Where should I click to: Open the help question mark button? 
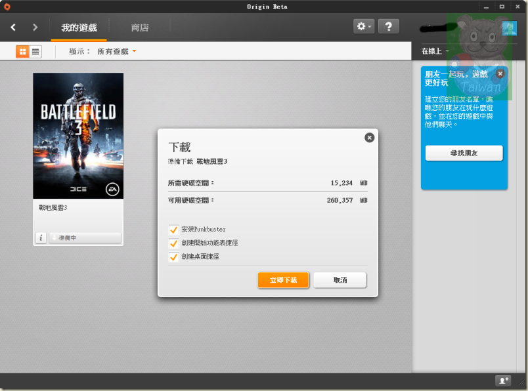(x=389, y=26)
